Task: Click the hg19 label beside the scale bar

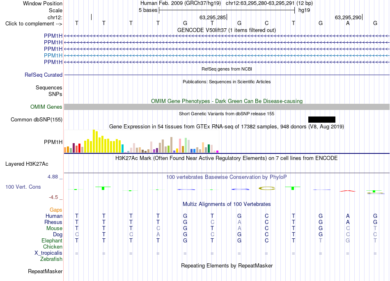Action: click(x=304, y=10)
